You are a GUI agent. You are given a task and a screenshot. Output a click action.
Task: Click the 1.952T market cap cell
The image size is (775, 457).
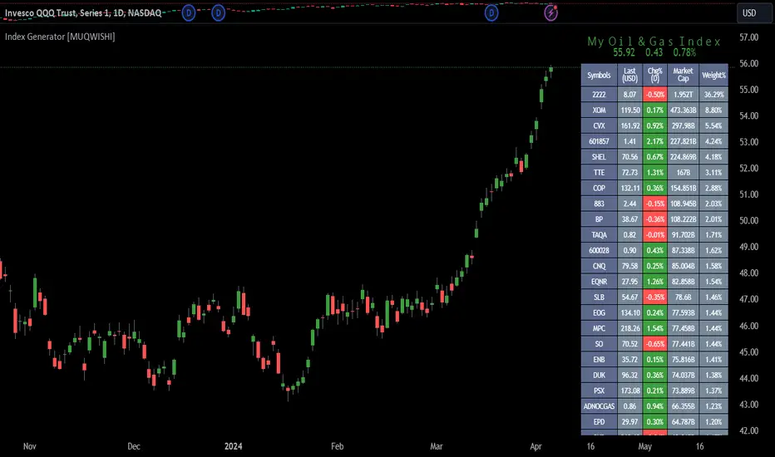(683, 95)
